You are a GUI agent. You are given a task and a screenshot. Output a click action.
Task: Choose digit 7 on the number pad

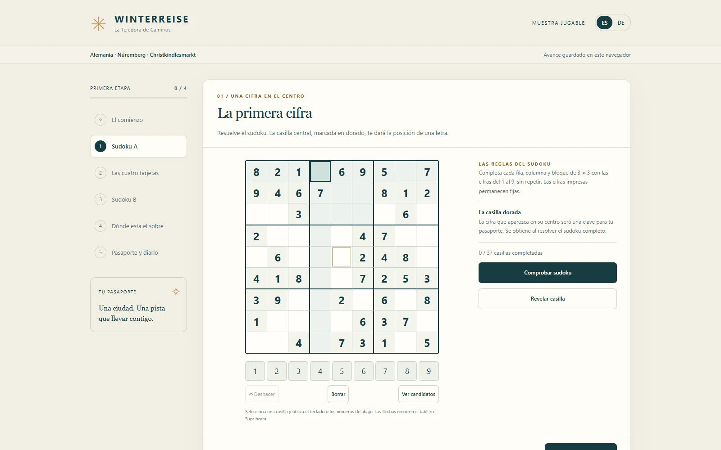pos(385,371)
